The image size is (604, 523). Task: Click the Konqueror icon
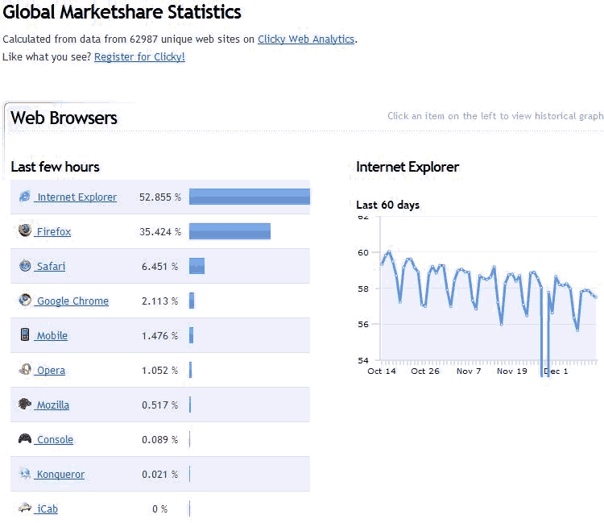[25, 473]
